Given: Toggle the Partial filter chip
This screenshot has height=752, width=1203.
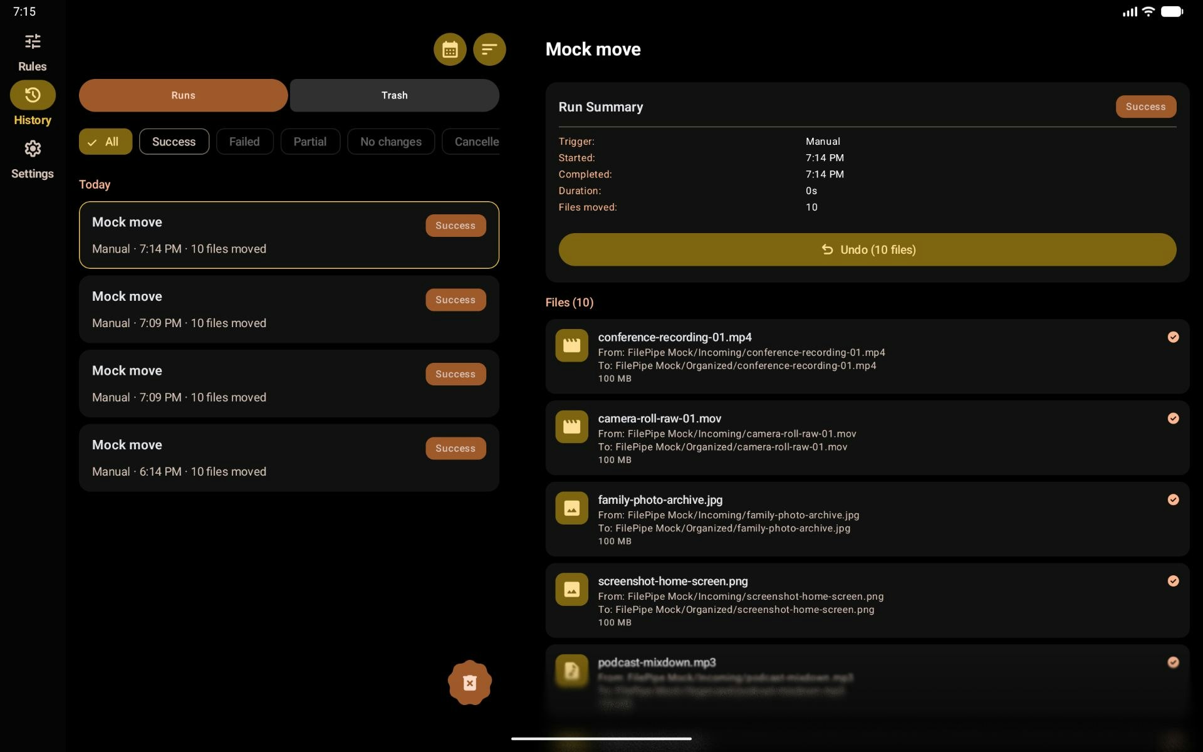Looking at the screenshot, I should click(x=310, y=142).
